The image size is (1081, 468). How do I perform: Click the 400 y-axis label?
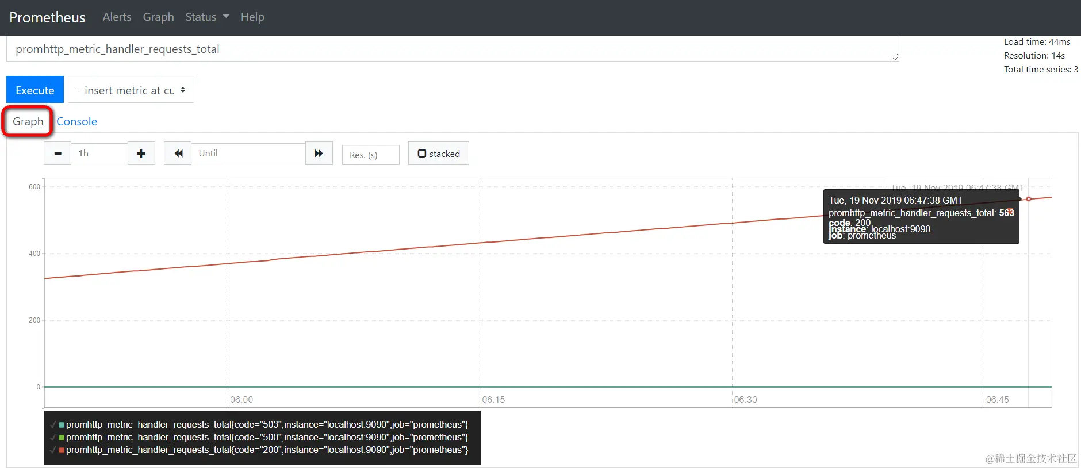[34, 254]
